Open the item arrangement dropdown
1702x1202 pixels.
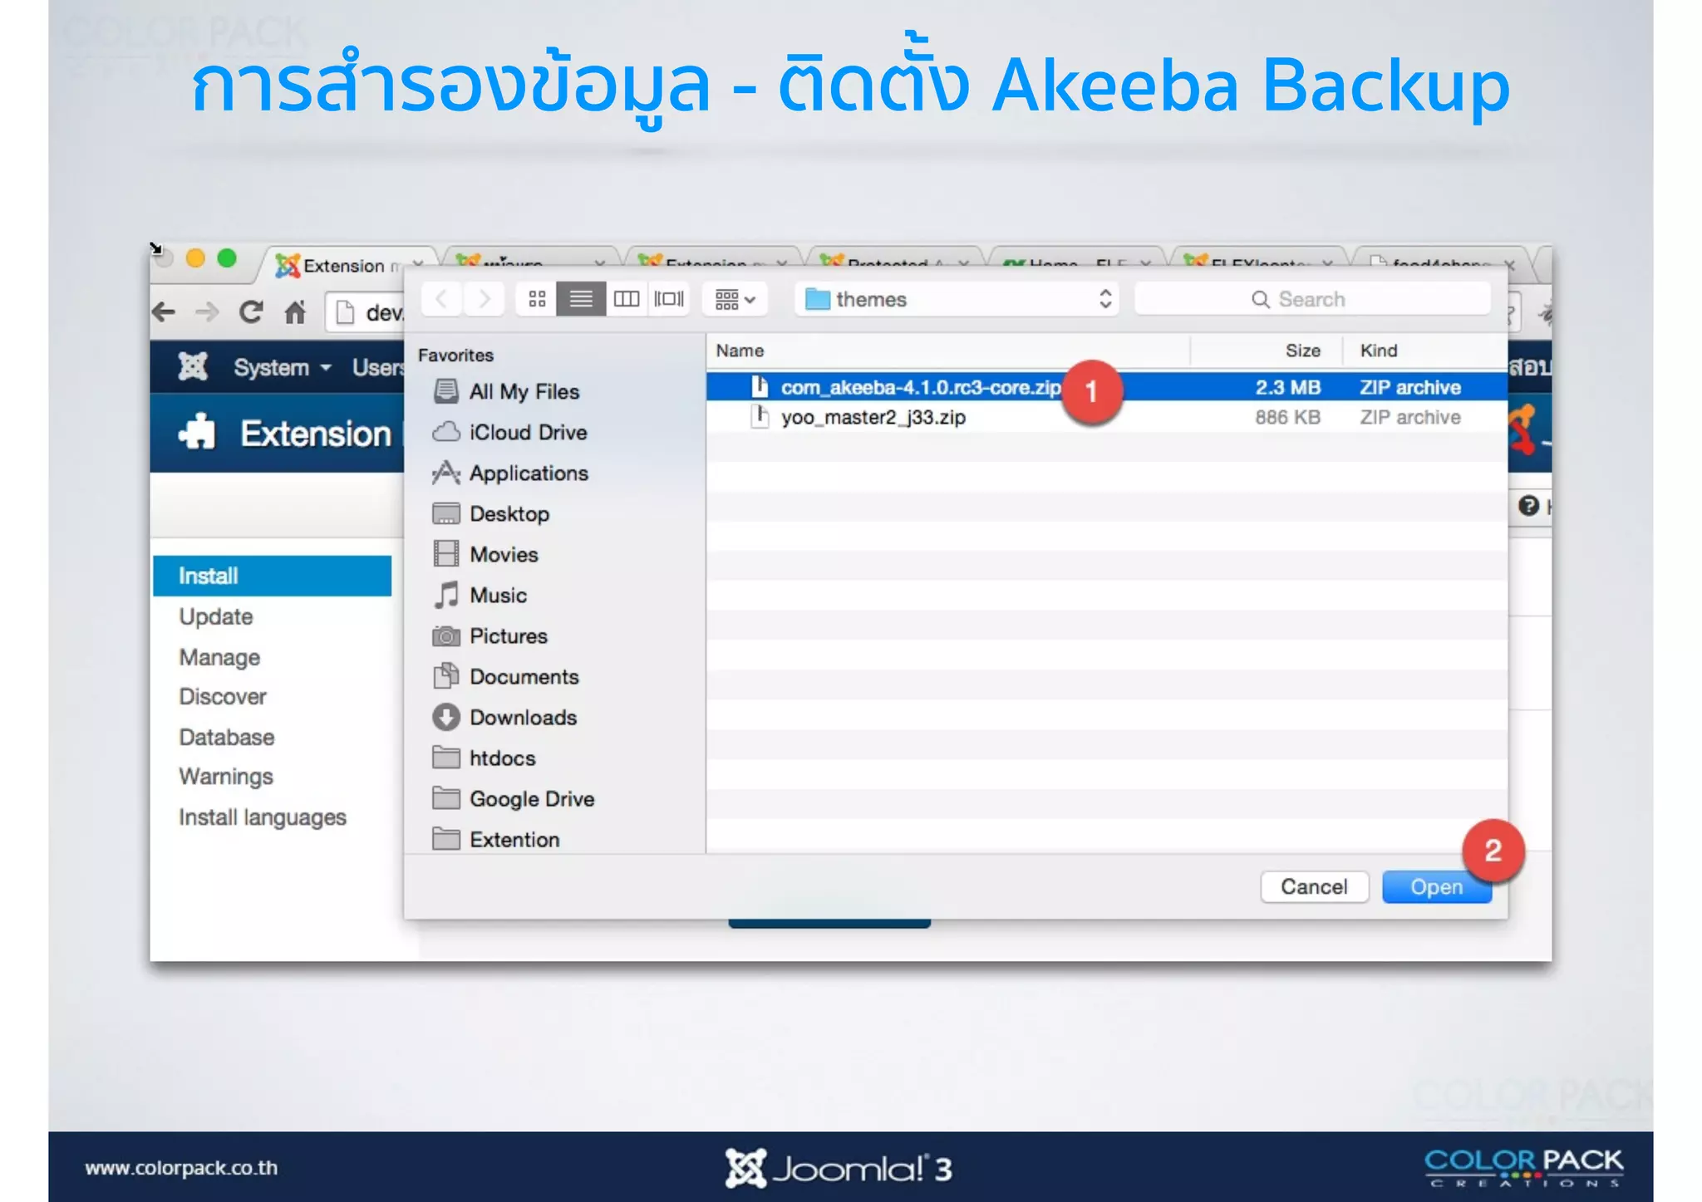click(735, 299)
